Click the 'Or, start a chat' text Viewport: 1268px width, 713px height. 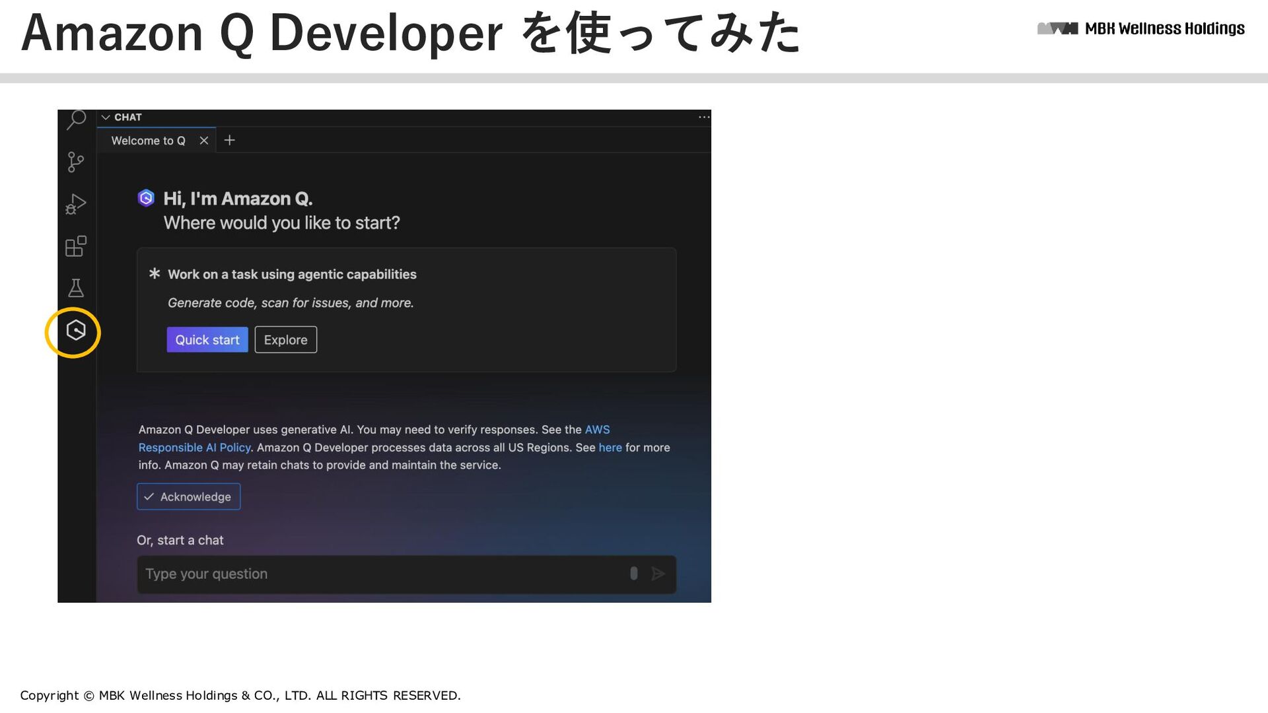coord(180,540)
